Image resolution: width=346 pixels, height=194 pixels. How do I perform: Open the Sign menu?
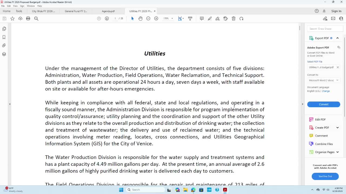pyautogui.click(x=22, y=6)
